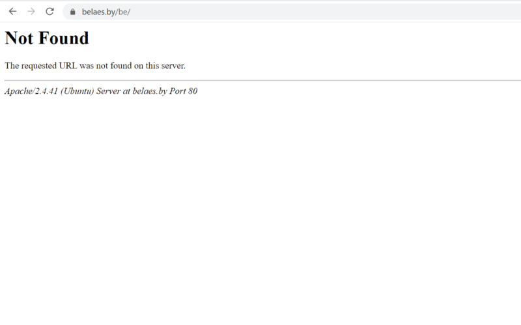Click the belaes.by domain in the address bar
Screen dimensions: 521x325
pos(98,12)
